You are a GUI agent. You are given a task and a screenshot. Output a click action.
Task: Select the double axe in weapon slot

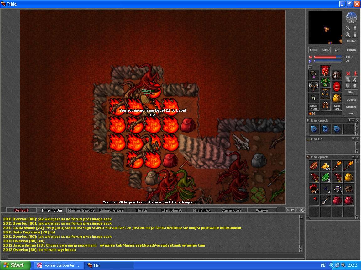(x=314, y=86)
